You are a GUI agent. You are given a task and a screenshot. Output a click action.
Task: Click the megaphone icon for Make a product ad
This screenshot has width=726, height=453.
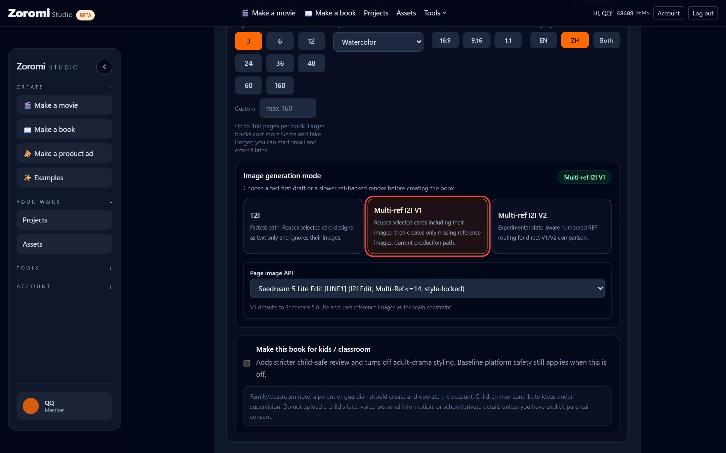coord(28,154)
